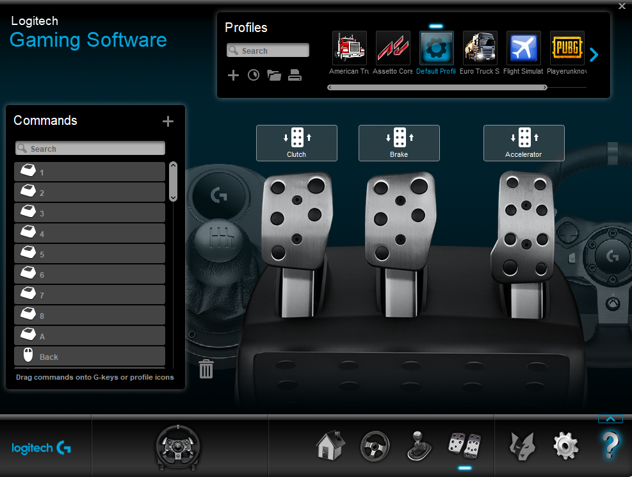Select the Default Profile gear icon

point(437,48)
